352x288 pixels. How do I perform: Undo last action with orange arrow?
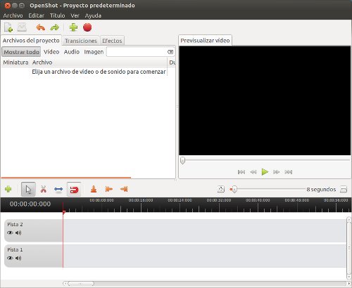tap(41, 27)
